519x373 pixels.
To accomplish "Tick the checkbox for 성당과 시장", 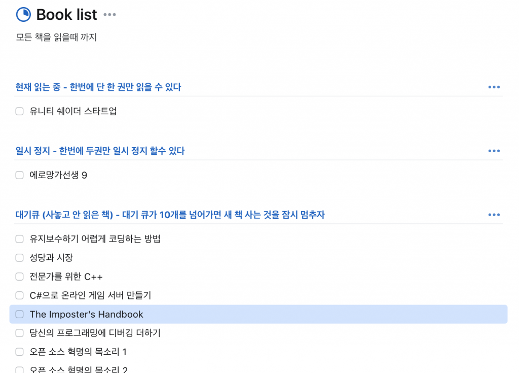I will (20, 258).
